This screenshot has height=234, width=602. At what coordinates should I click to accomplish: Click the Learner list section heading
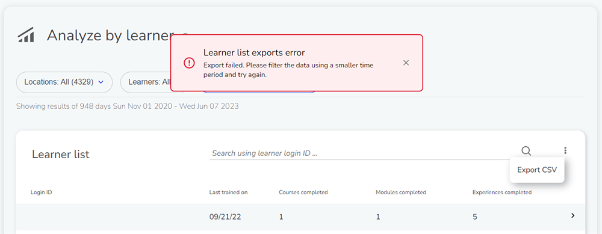pyautogui.click(x=61, y=154)
